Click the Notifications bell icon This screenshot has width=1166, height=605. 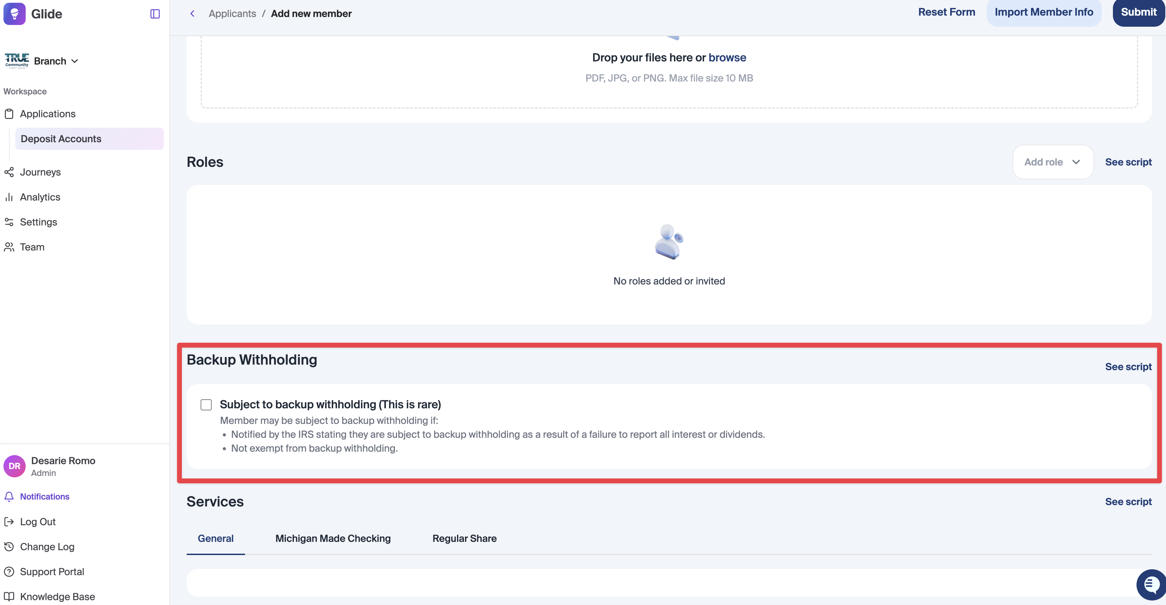coord(9,496)
